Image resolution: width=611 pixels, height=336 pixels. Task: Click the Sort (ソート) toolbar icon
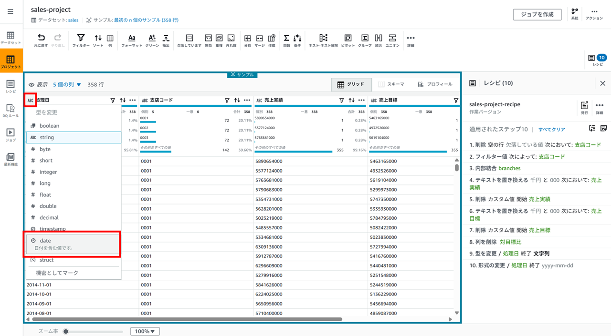tap(98, 40)
